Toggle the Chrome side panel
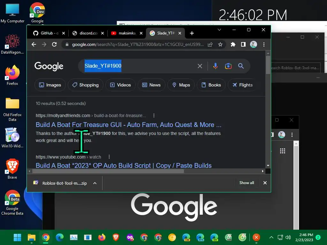 click(243, 44)
